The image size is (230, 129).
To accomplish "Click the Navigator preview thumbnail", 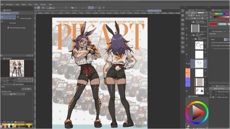I will (x=17, y=68).
